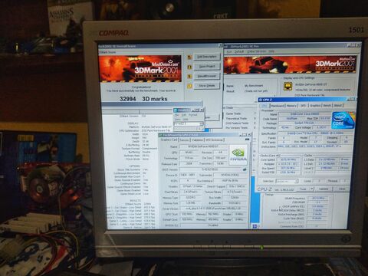
Task: Switch to GPU-Z Sensors tab
Action: (x=184, y=140)
